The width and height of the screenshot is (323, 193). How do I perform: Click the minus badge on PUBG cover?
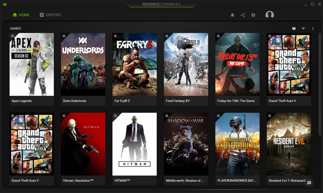click(x=218, y=116)
